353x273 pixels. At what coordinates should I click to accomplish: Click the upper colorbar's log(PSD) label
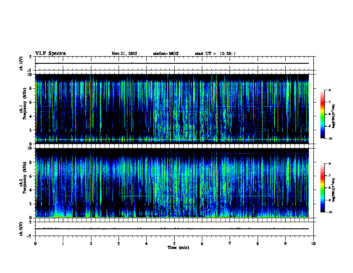coord(334,116)
